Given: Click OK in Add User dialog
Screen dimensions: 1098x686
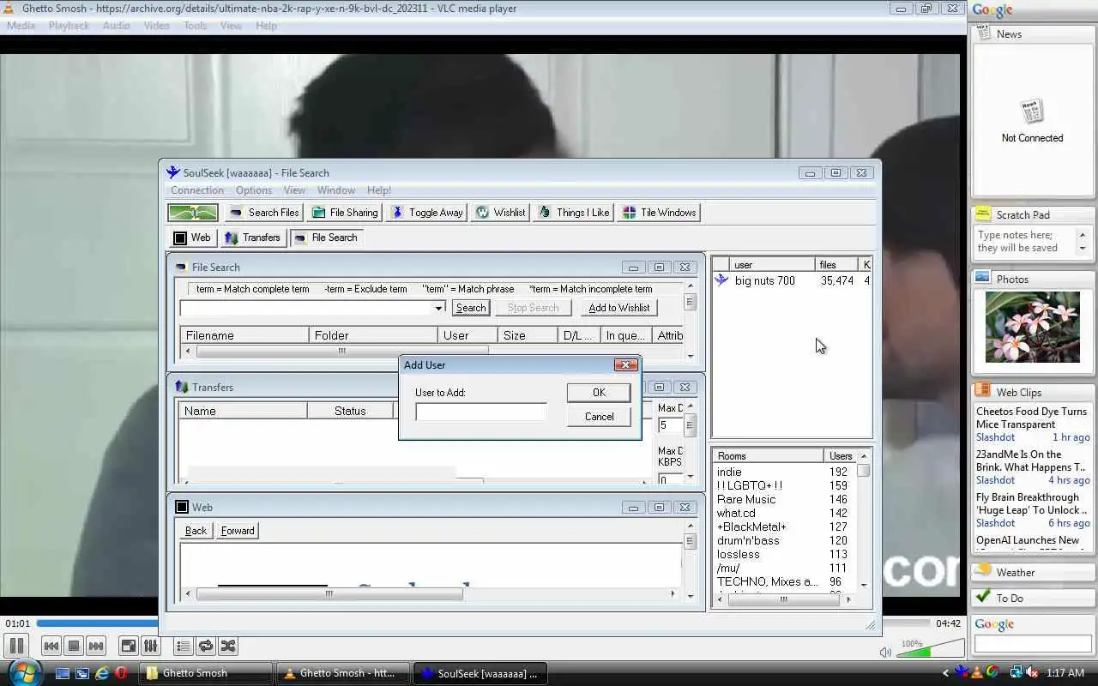Looking at the screenshot, I should coord(599,392).
